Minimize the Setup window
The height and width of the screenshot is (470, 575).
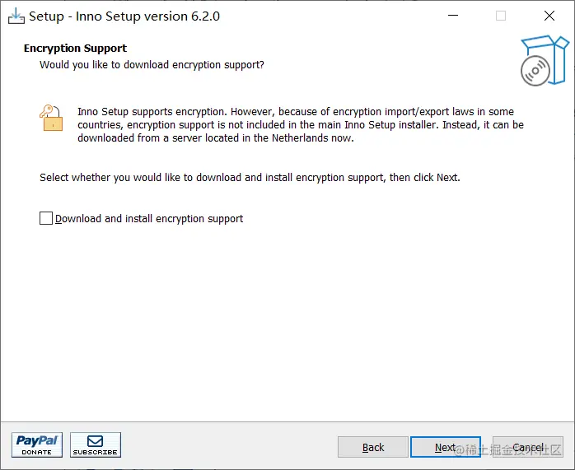click(453, 16)
